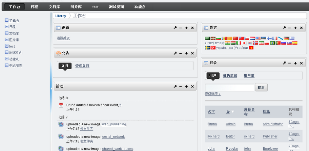
Task: Choose the South Korean flag
Action: click(x=250, y=43)
